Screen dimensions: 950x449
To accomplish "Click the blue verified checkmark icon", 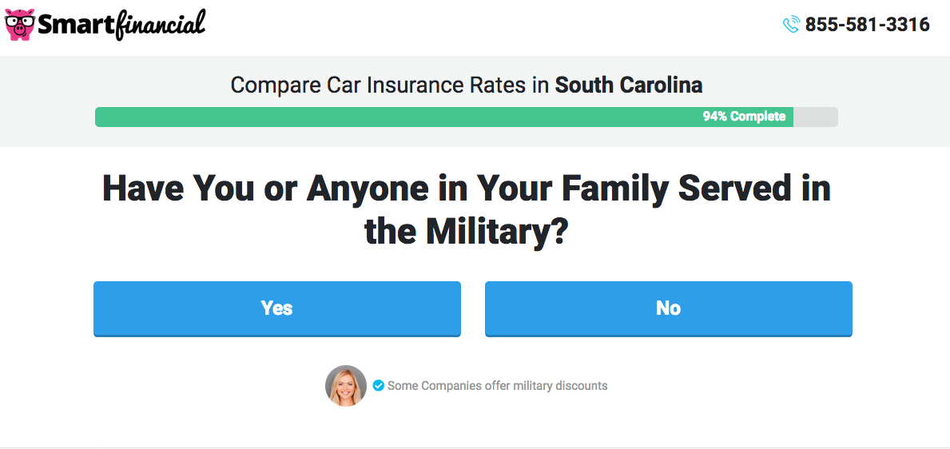I will coord(378,385).
